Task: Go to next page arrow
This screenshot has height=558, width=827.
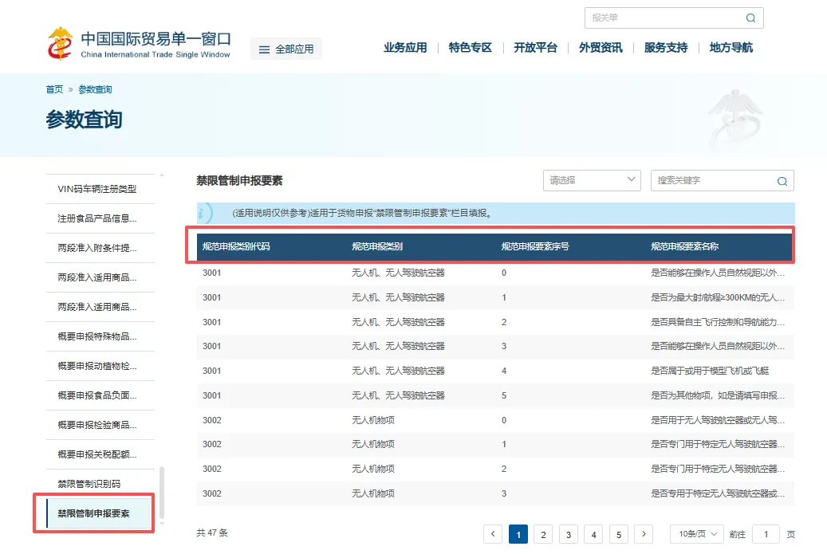Action: tap(644, 534)
